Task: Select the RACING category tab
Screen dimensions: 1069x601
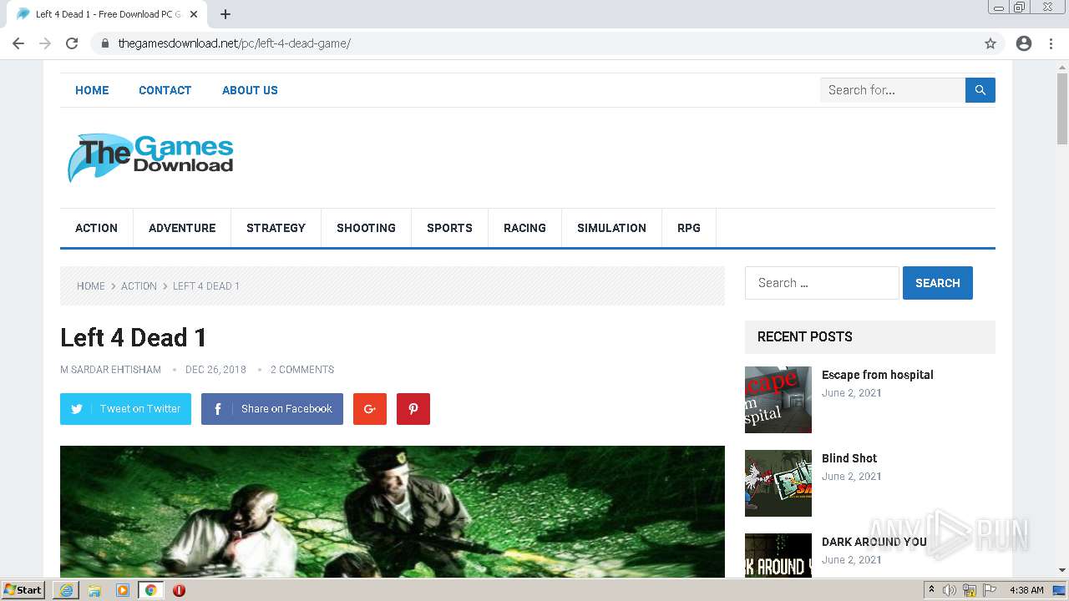Action: coord(525,228)
